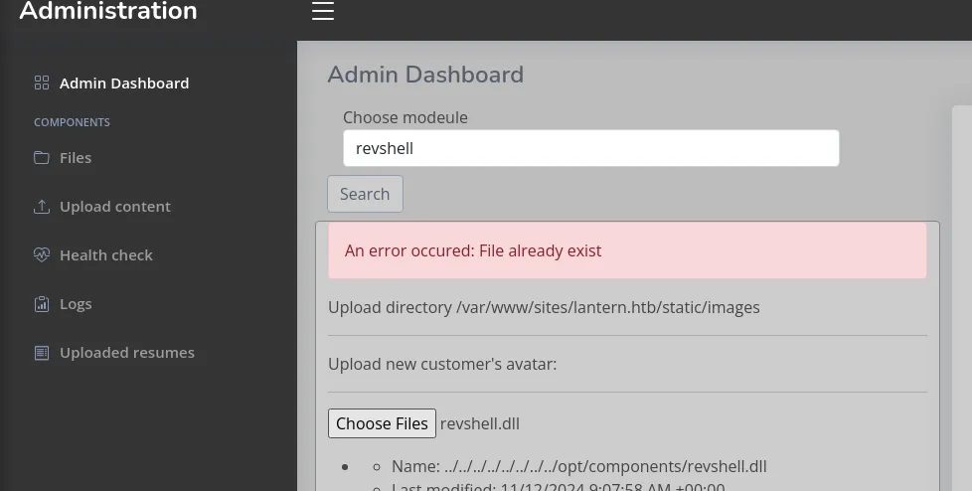Click the Uploaded resumes list icon

42,353
